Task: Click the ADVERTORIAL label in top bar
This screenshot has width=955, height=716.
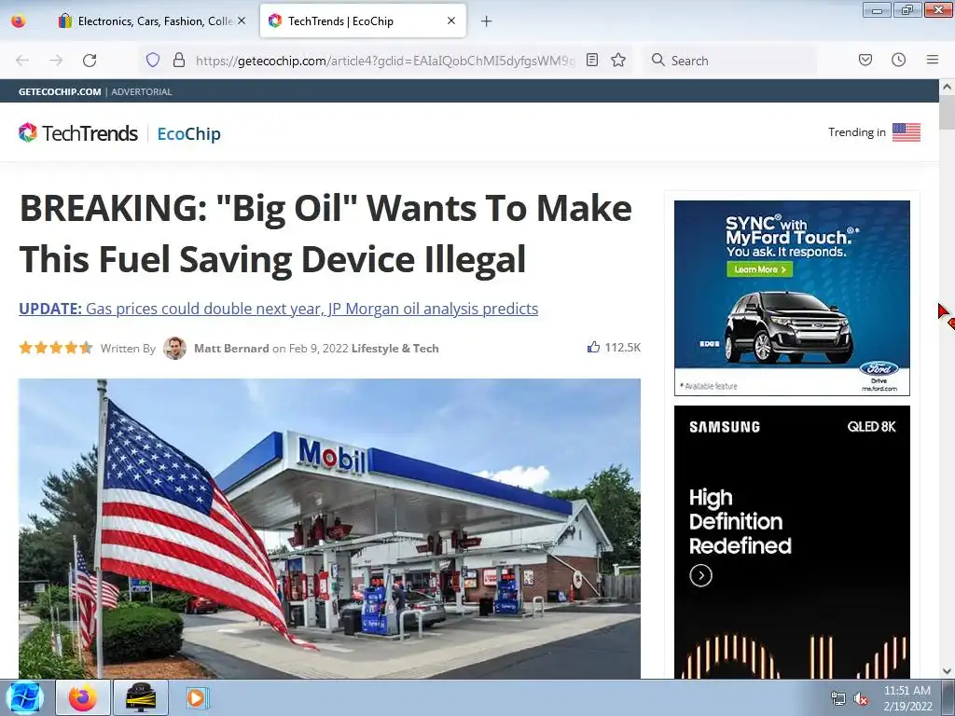Action: point(142,92)
